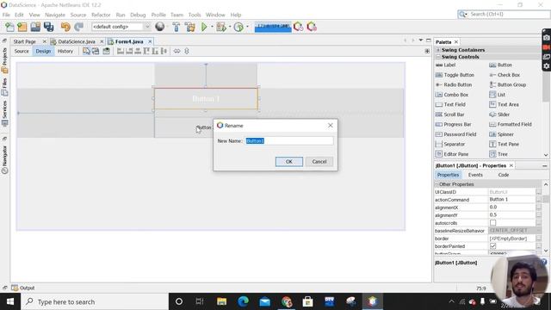Click the Save All toolbar icon

click(x=49, y=27)
